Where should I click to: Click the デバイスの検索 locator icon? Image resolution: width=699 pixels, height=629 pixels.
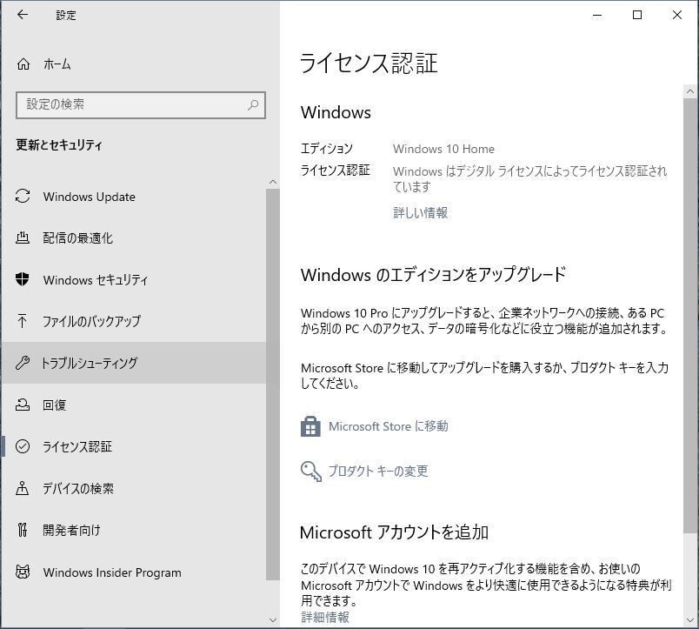tap(23, 488)
